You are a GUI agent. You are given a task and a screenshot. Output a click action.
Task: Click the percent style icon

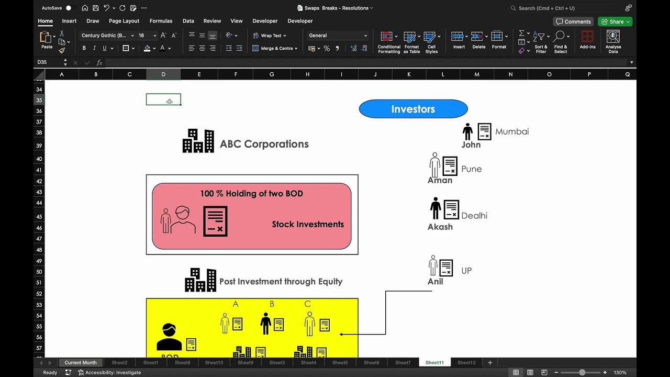tap(327, 48)
